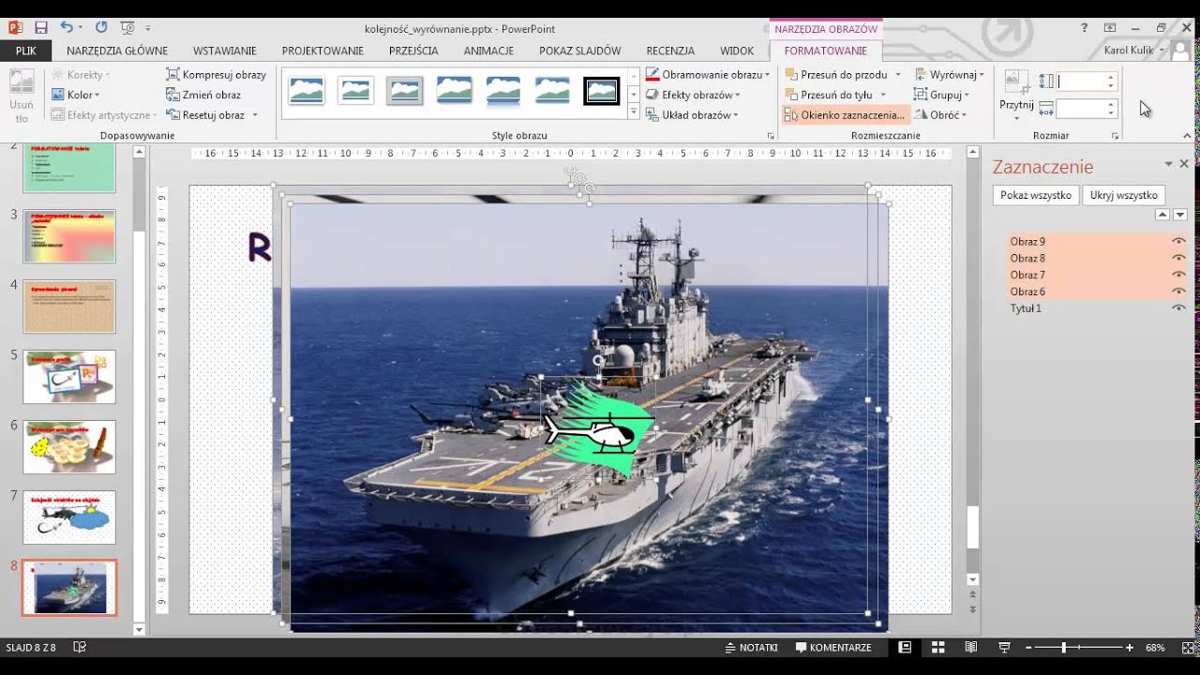1200x675 pixels.
Task: Click Resetuj obraz reset picture
Action: (205, 115)
